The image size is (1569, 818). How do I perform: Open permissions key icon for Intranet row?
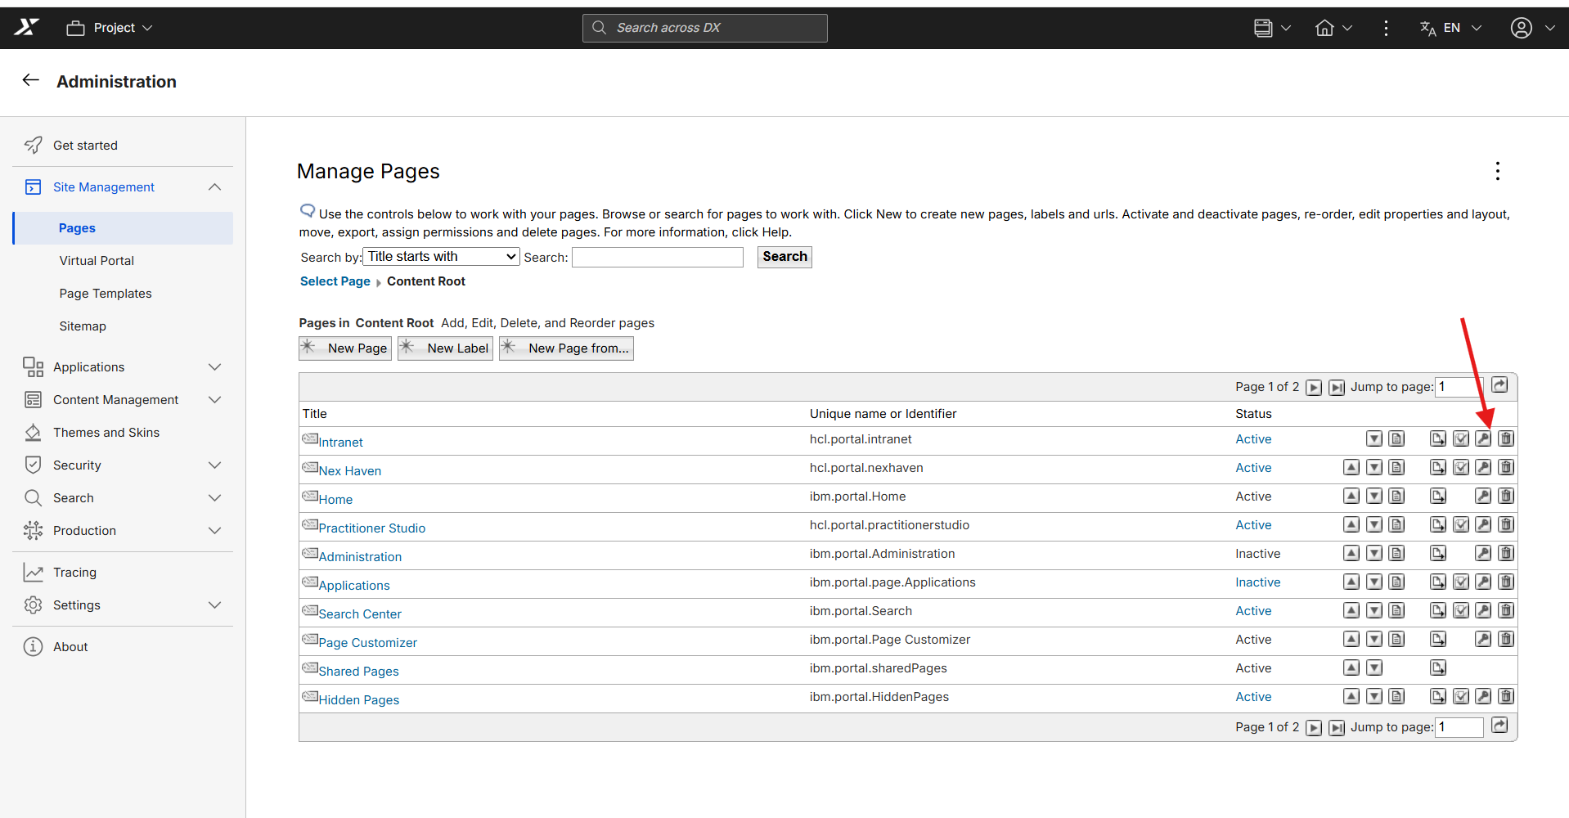point(1483,439)
